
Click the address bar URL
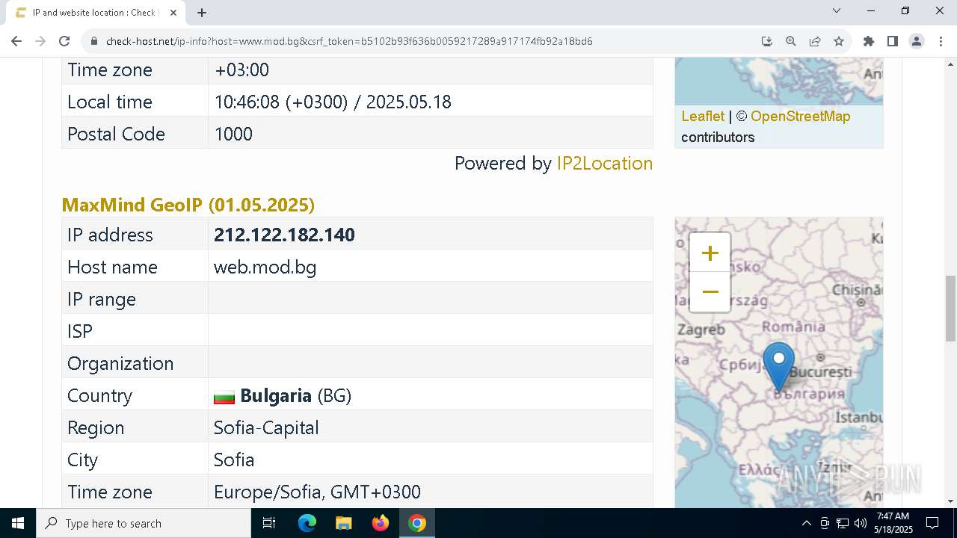pyautogui.click(x=349, y=41)
